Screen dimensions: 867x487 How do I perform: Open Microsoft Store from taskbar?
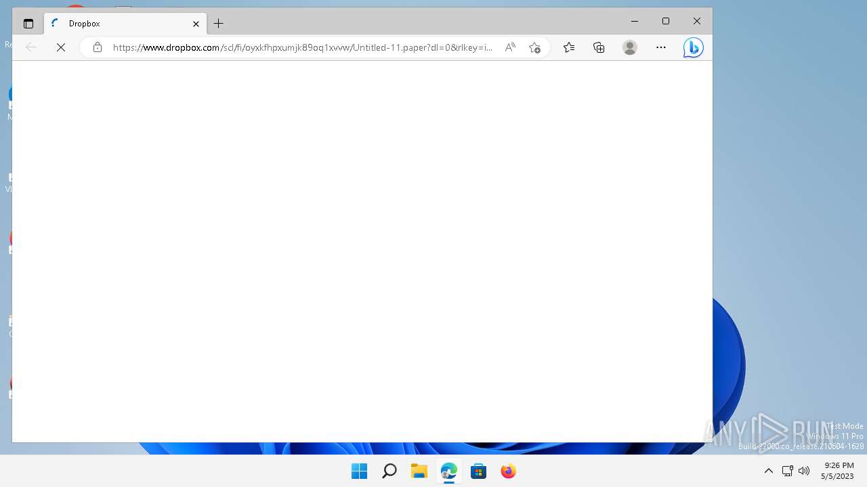479,471
